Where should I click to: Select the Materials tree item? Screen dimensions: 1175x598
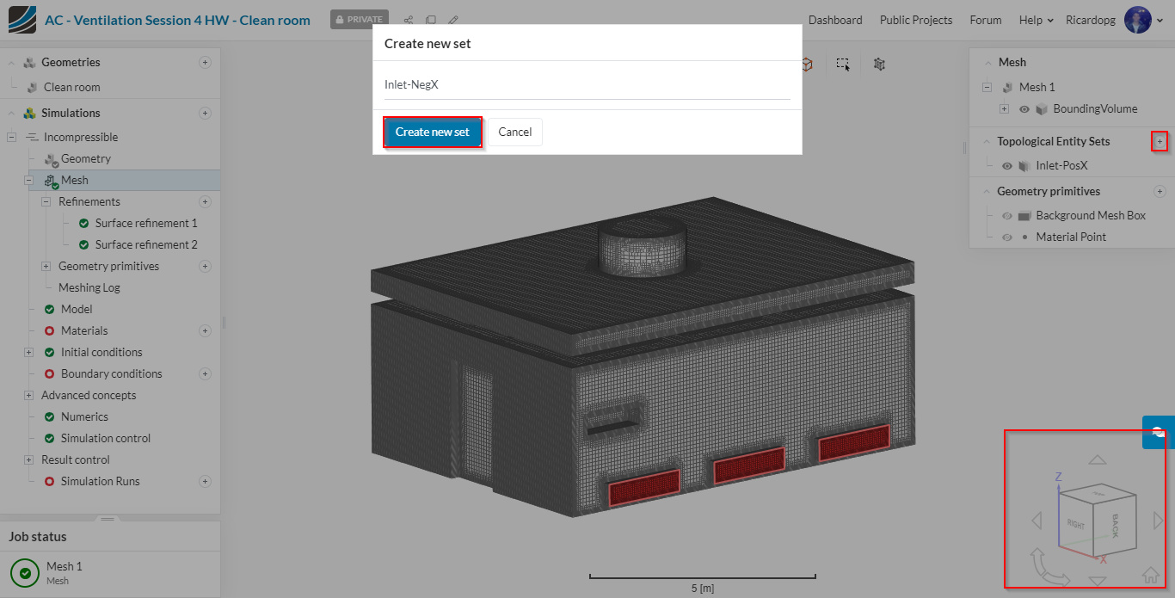click(84, 330)
